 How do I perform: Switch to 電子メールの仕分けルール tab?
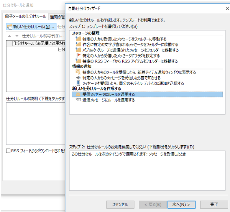pos(26,16)
